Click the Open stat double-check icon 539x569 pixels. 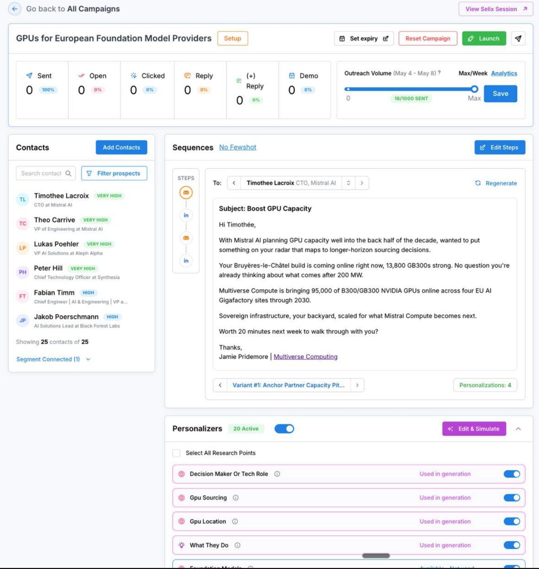tap(81, 76)
